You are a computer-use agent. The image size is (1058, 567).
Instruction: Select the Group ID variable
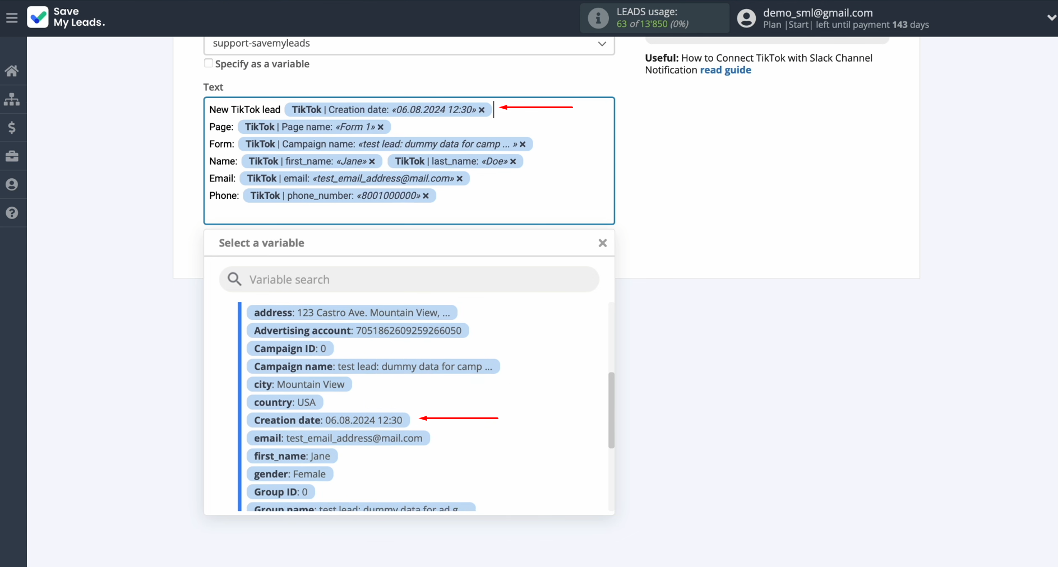(x=281, y=492)
